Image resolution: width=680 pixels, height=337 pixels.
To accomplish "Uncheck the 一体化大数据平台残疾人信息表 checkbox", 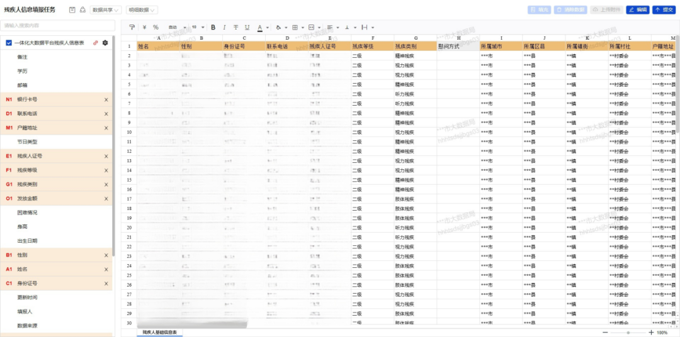I will [9, 43].
